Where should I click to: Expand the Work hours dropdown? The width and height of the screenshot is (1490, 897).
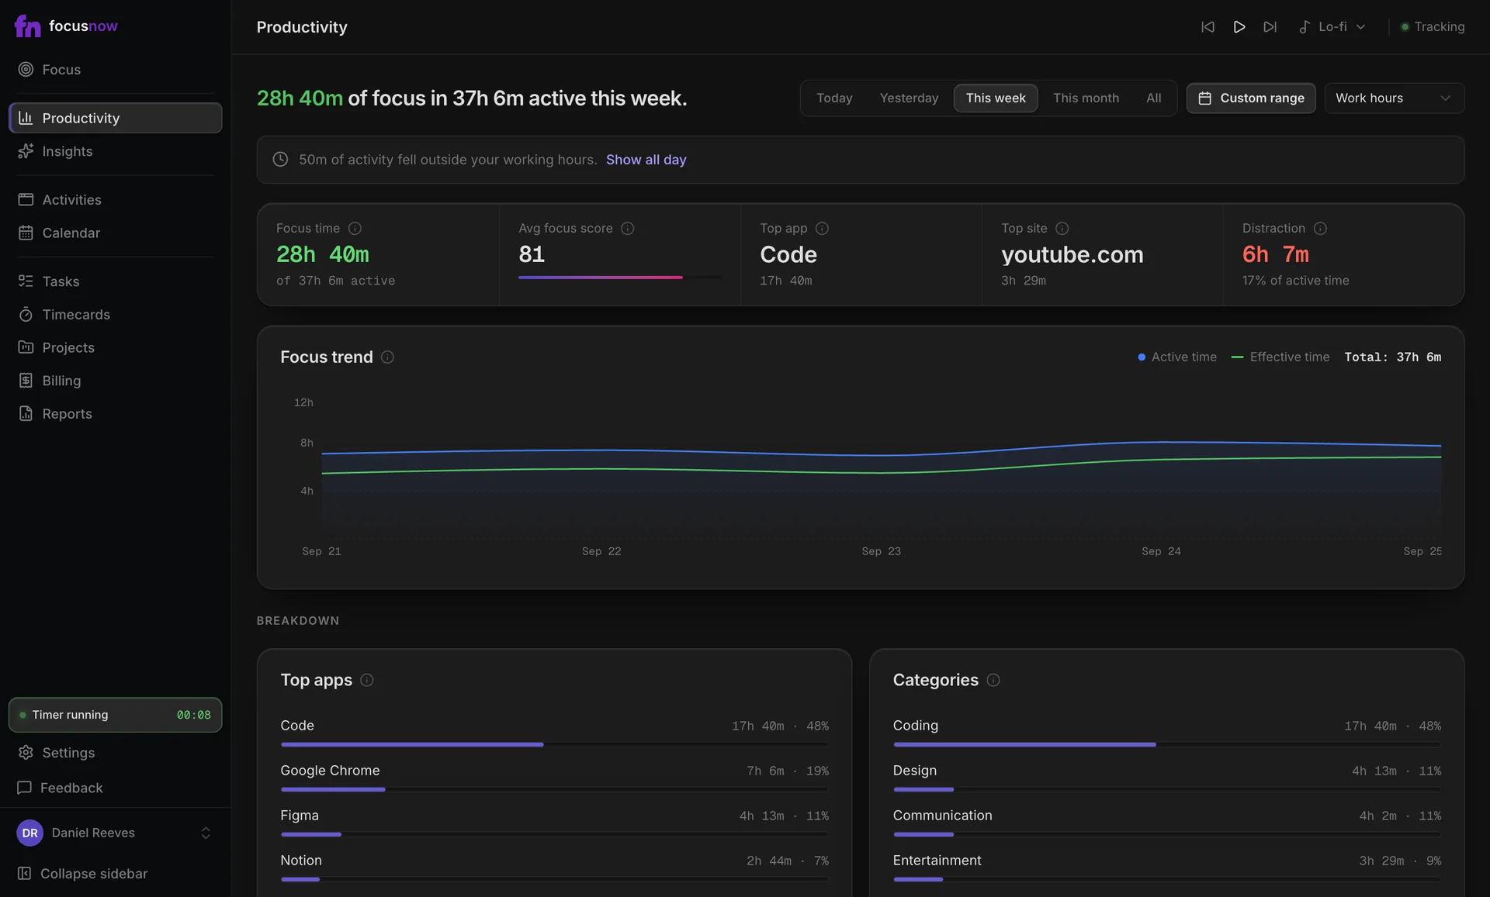[x=1394, y=98]
